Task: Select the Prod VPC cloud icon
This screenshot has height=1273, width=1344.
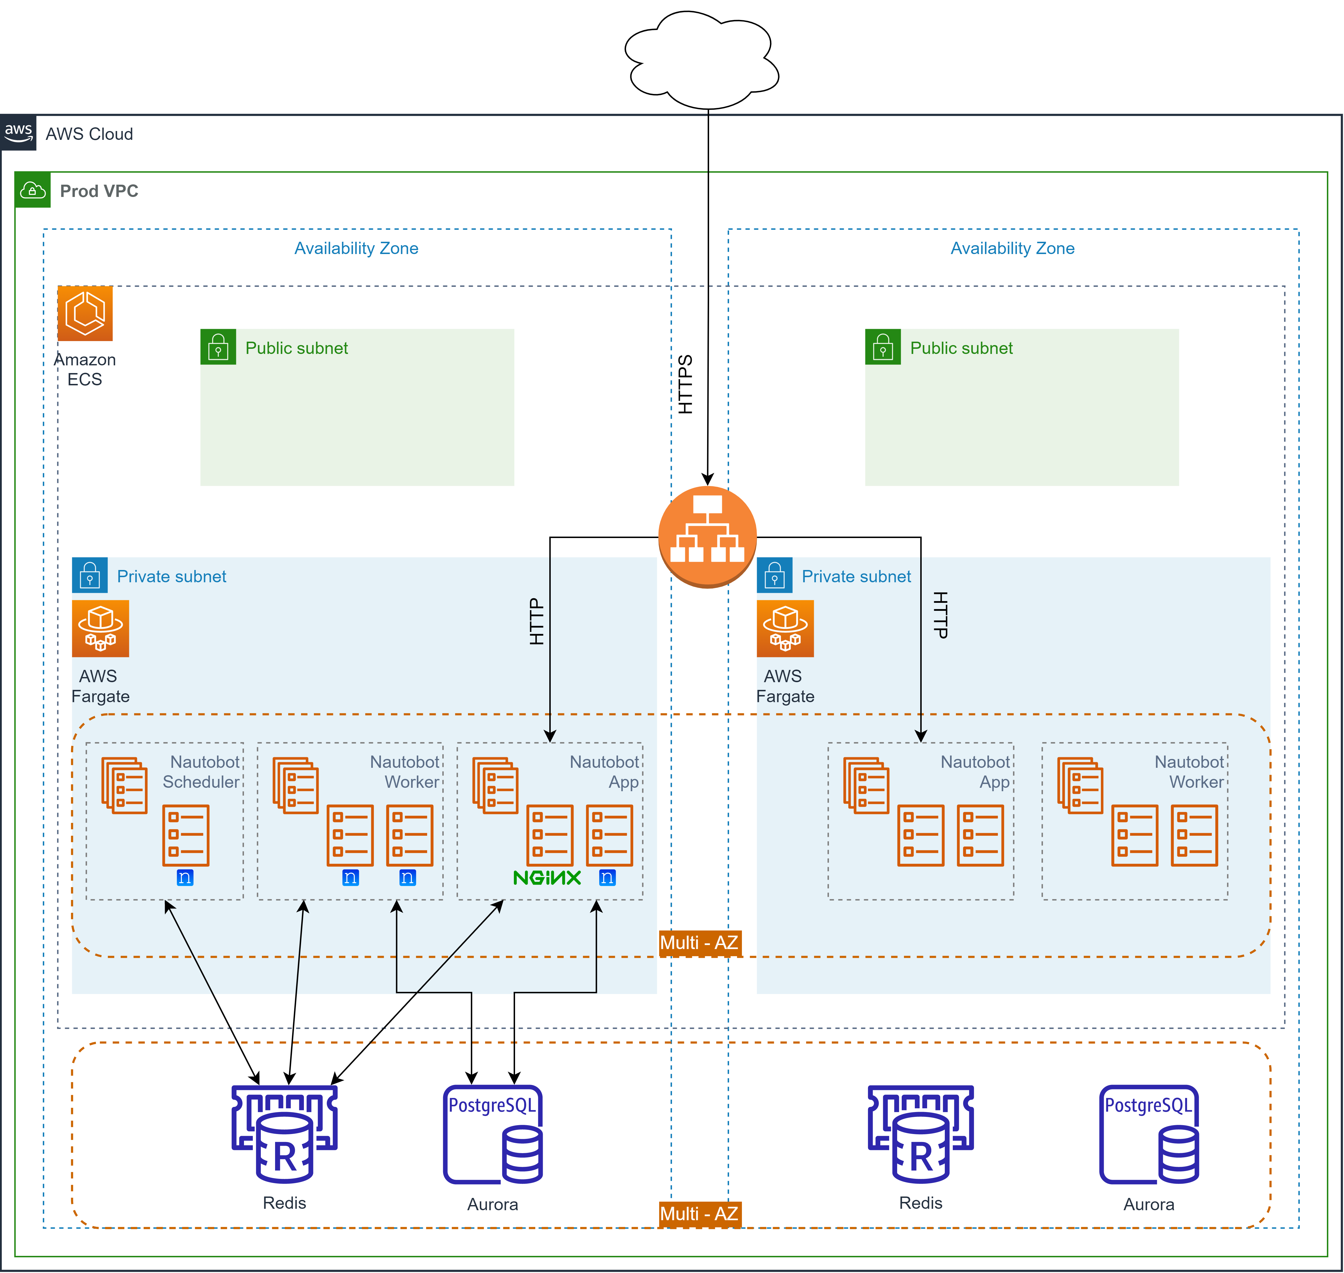Action: click(x=33, y=190)
